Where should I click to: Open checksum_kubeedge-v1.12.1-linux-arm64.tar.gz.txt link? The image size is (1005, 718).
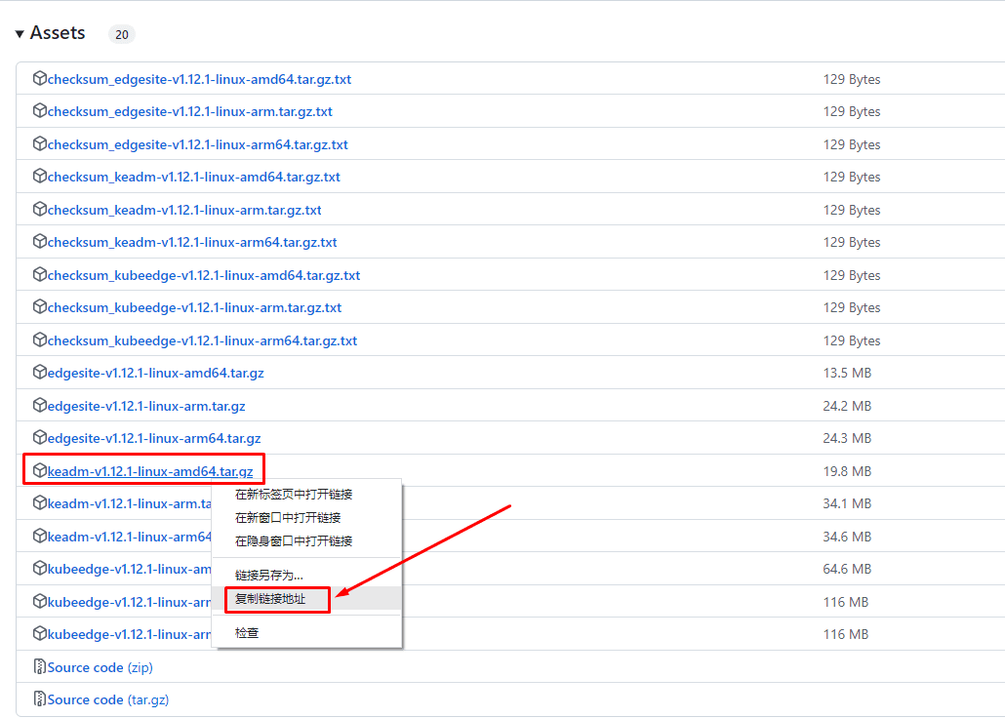coord(203,341)
